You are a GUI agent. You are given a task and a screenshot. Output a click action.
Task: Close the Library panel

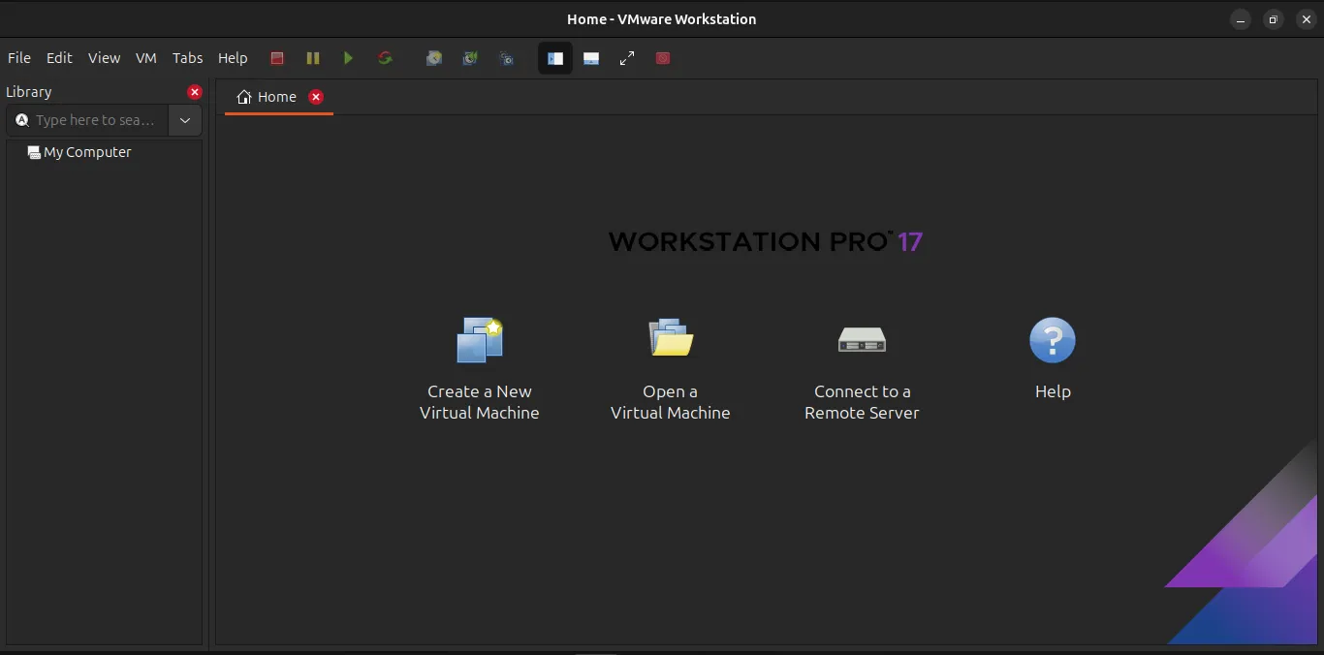point(195,92)
